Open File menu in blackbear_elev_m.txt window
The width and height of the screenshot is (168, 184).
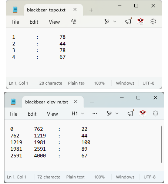[13, 114]
